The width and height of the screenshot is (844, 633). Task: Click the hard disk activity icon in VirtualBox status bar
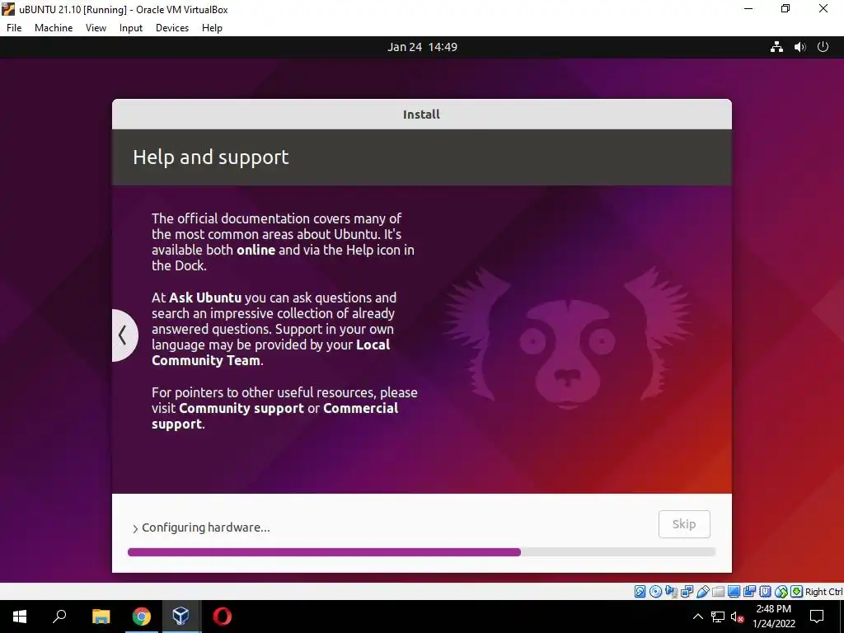coord(640,592)
